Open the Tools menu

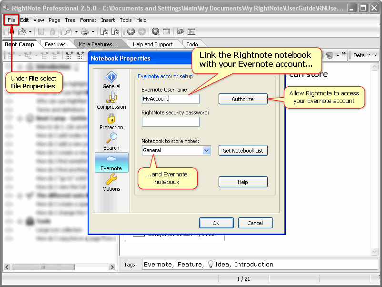point(126,20)
